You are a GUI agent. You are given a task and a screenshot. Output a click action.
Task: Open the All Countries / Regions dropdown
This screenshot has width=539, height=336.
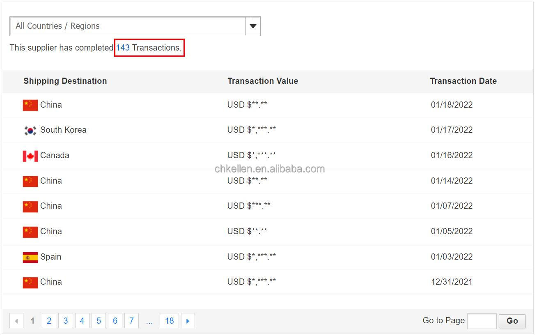point(128,26)
